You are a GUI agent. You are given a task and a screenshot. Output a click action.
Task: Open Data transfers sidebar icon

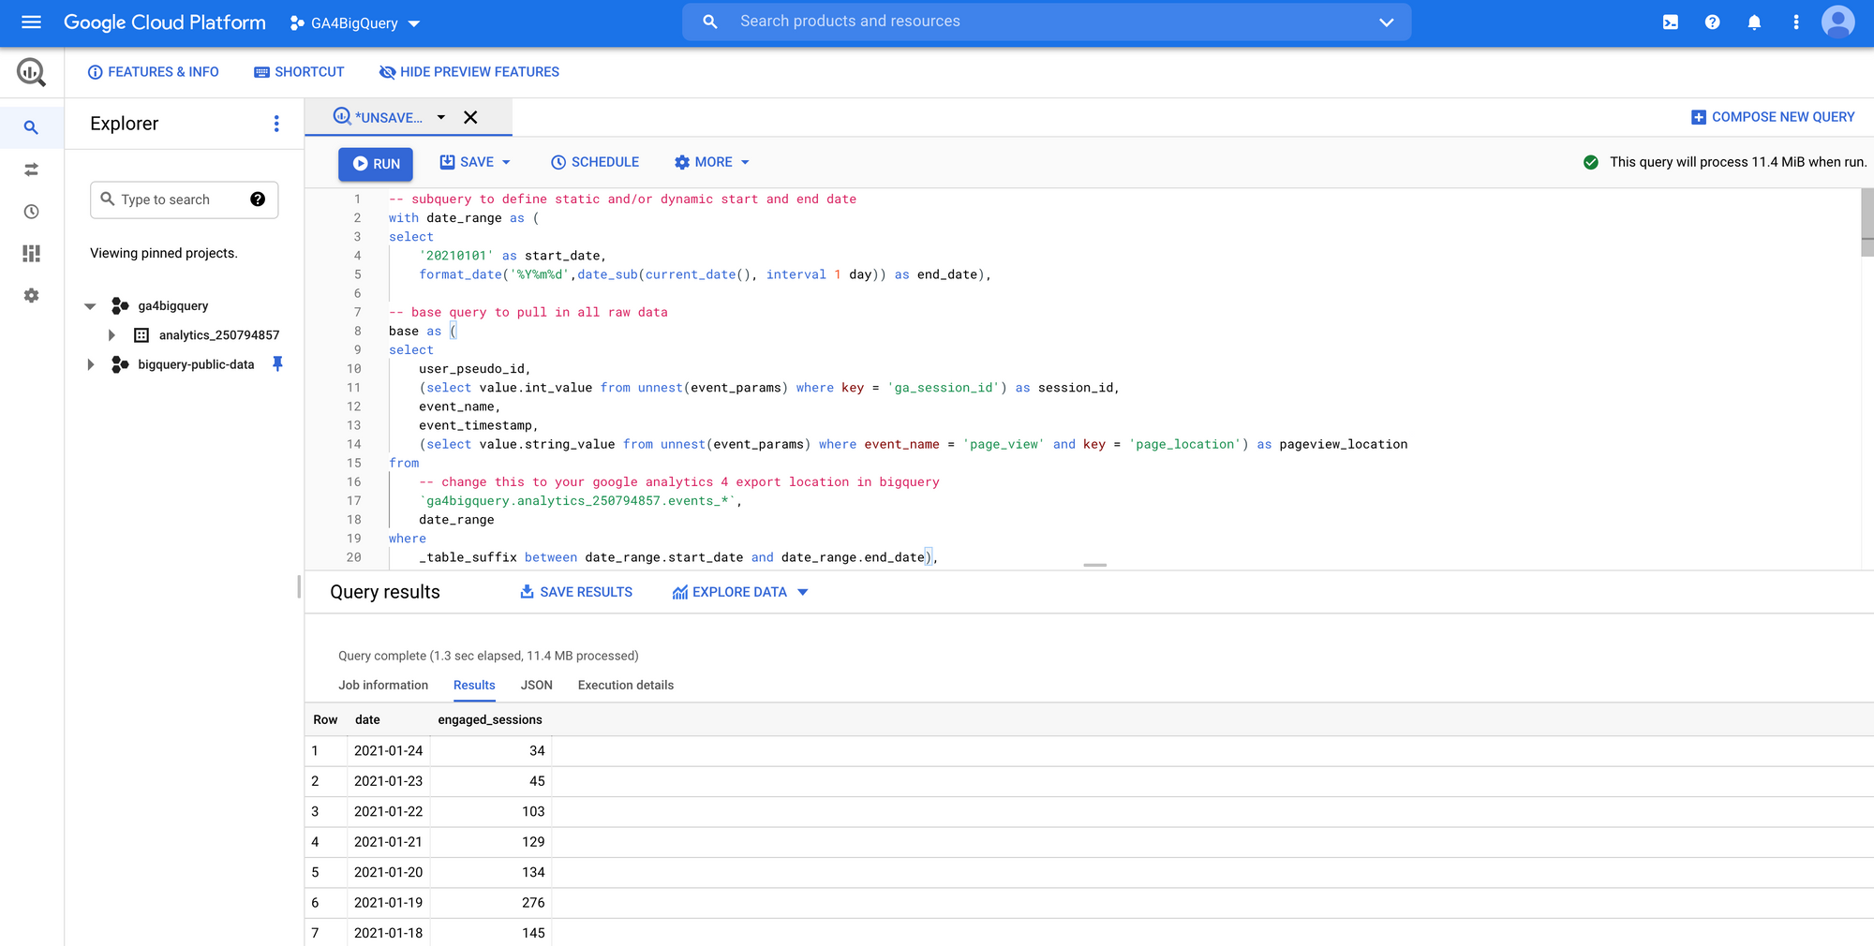coord(31,170)
